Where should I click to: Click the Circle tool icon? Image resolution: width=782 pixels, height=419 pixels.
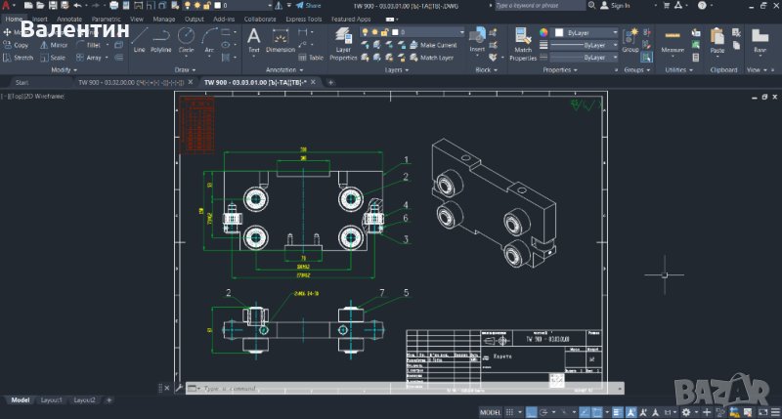(x=186, y=38)
